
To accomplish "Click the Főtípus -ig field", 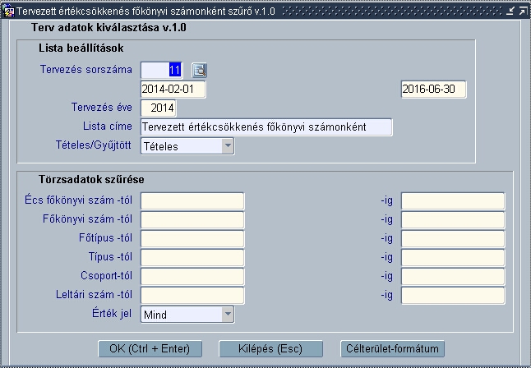I will [x=453, y=239].
